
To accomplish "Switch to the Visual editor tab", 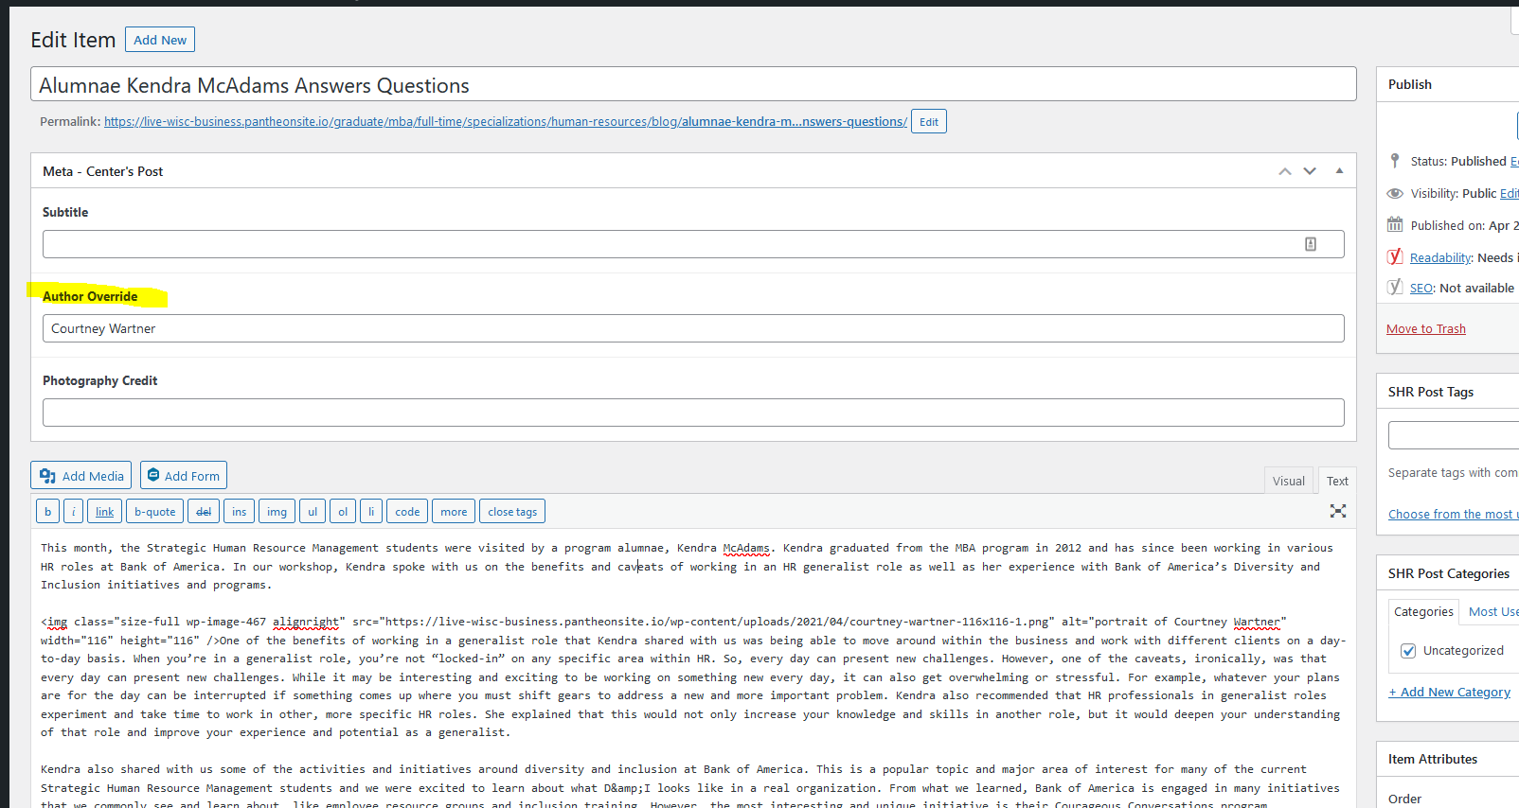I will pyautogui.click(x=1288, y=481).
